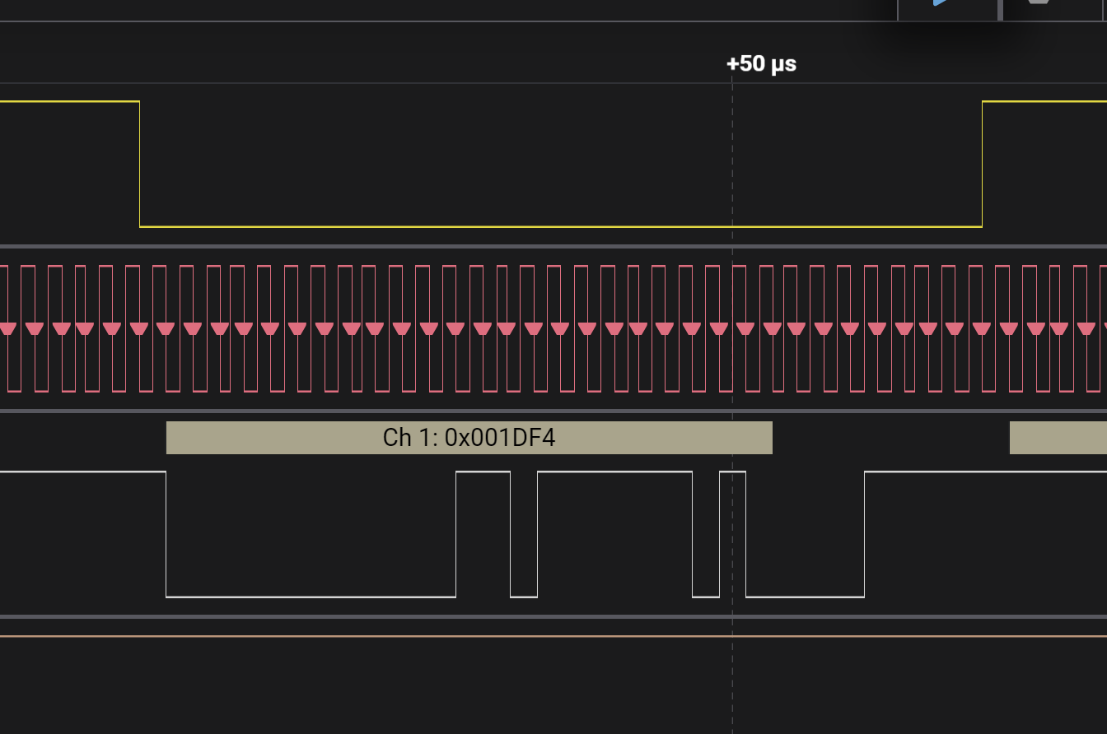
Task: Click the +50 µs time label
Action: click(761, 64)
